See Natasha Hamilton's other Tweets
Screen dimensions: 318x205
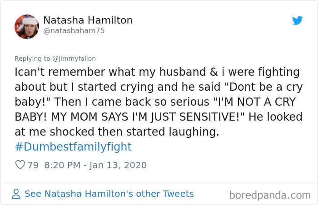click(x=109, y=194)
